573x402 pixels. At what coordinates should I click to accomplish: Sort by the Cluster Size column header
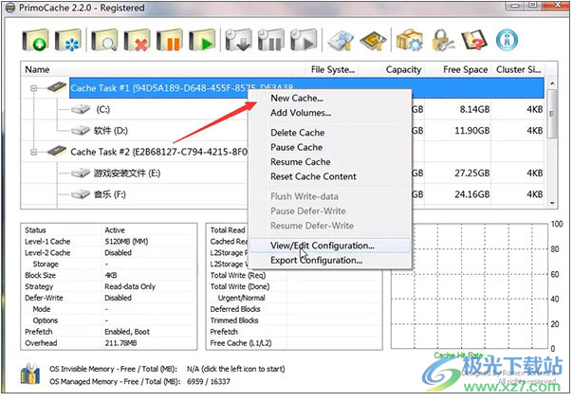pos(518,69)
